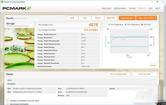The width and height of the screenshot is (166, 105).
Task: Go to the Welcome tab
Action: pyautogui.click(x=107, y=8)
